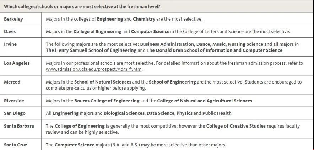The image size is (314, 150).
Task: Select the San Diego campus row label
Action: pos(15,113)
